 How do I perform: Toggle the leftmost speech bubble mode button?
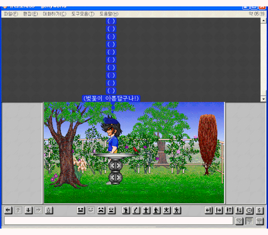[239, 221]
